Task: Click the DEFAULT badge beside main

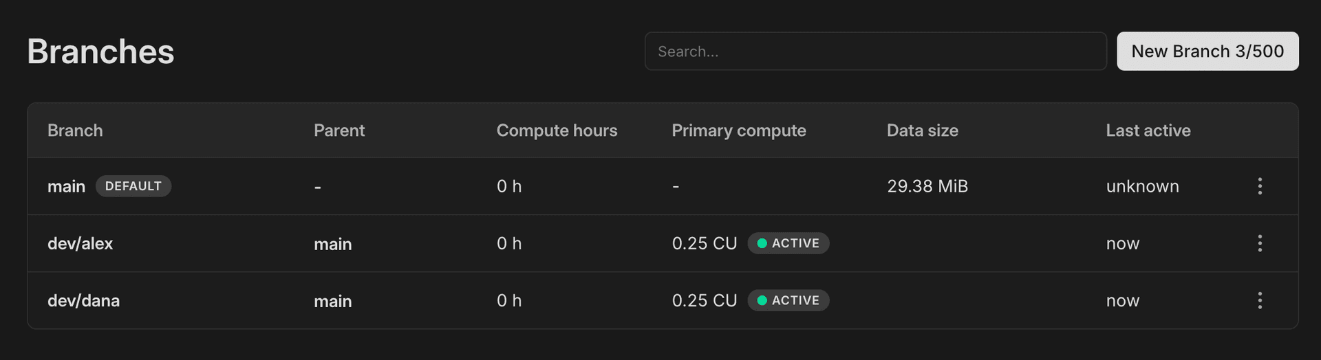Action: pos(133,186)
